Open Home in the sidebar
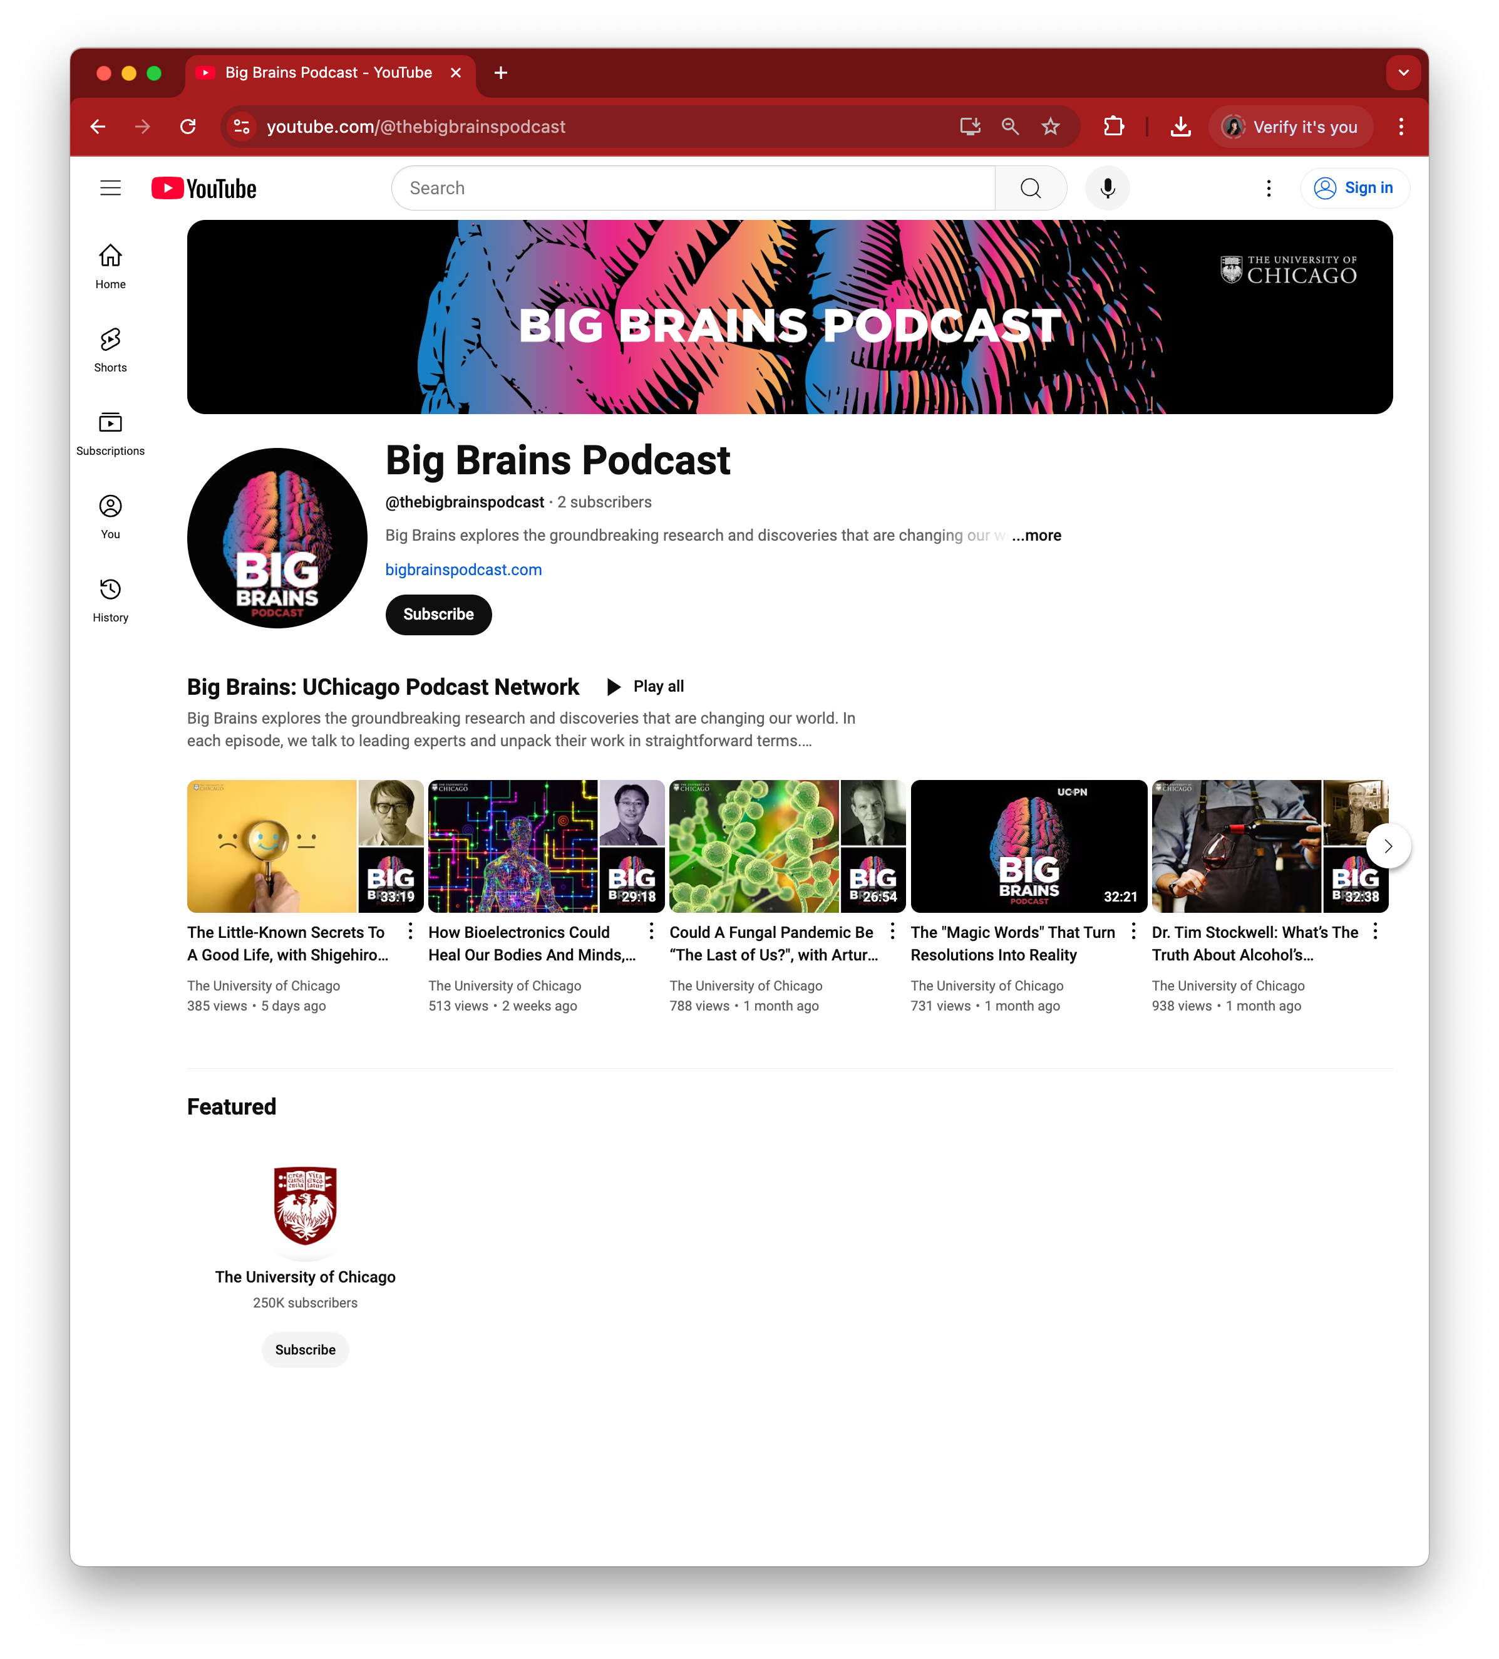The image size is (1499, 1659). tap(110, 267)
